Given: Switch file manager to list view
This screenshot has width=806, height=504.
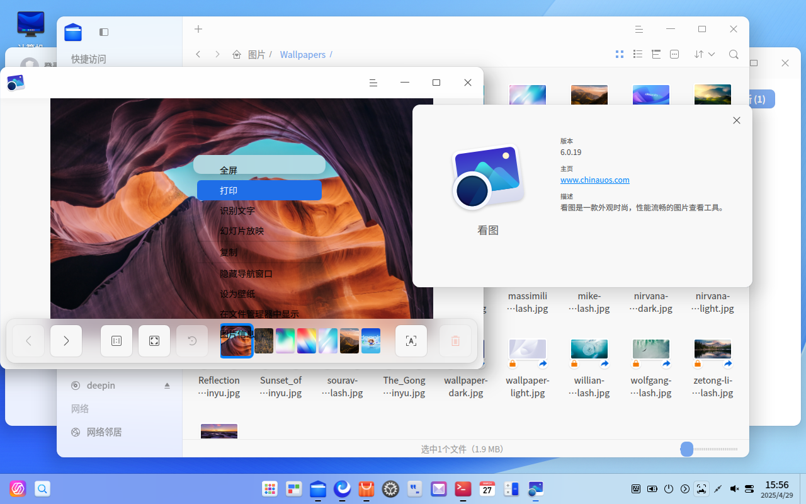Looking at the screenshot, I should (638, 55).
